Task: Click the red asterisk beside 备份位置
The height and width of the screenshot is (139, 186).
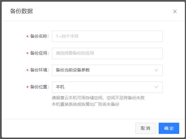Action: click(27, 88)
